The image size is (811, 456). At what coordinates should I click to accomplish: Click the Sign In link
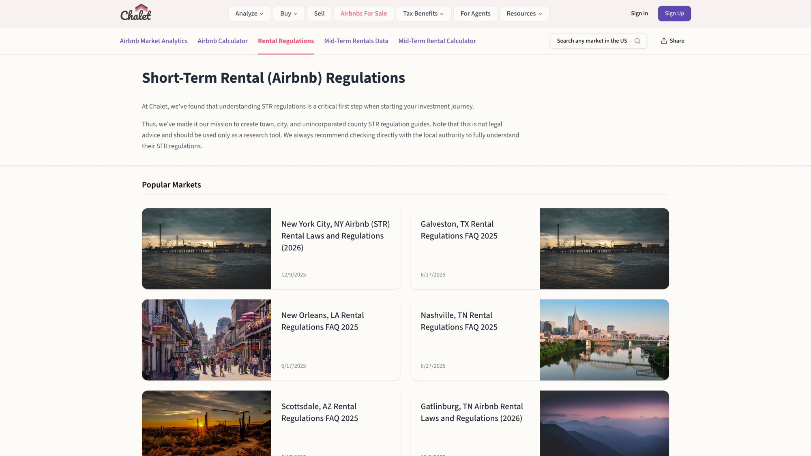click(639, 13)
